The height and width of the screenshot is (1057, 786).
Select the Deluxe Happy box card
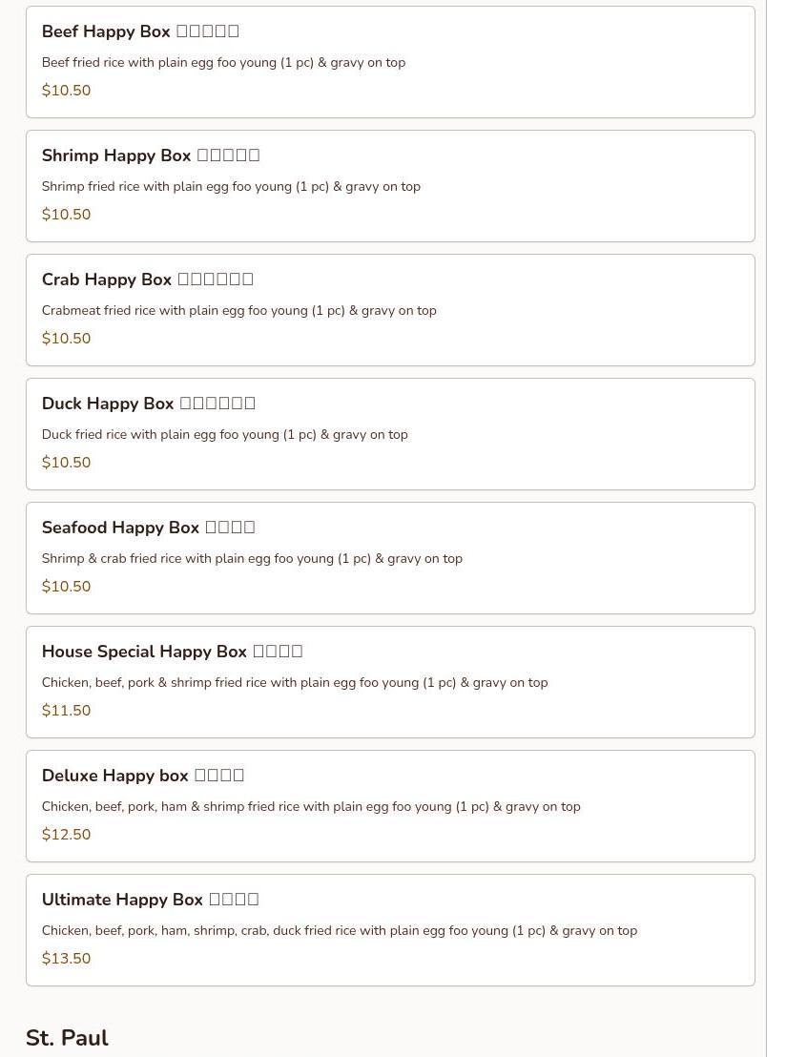pyautogui.click(x=390, y=806)
